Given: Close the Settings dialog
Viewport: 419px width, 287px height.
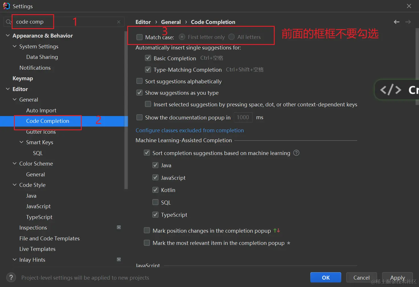Looking at the screenshot, I should click(x=409, y=6).
